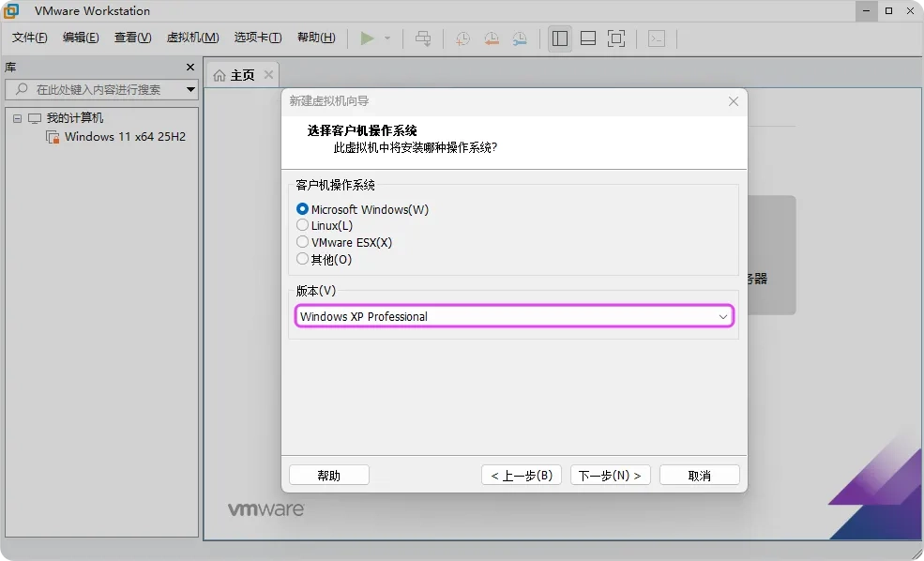Image resolution: width=924 pixels, height=561 pixels.
Task: Close the 新建虚拟机向导 dialog
Action: pos(733,101)
